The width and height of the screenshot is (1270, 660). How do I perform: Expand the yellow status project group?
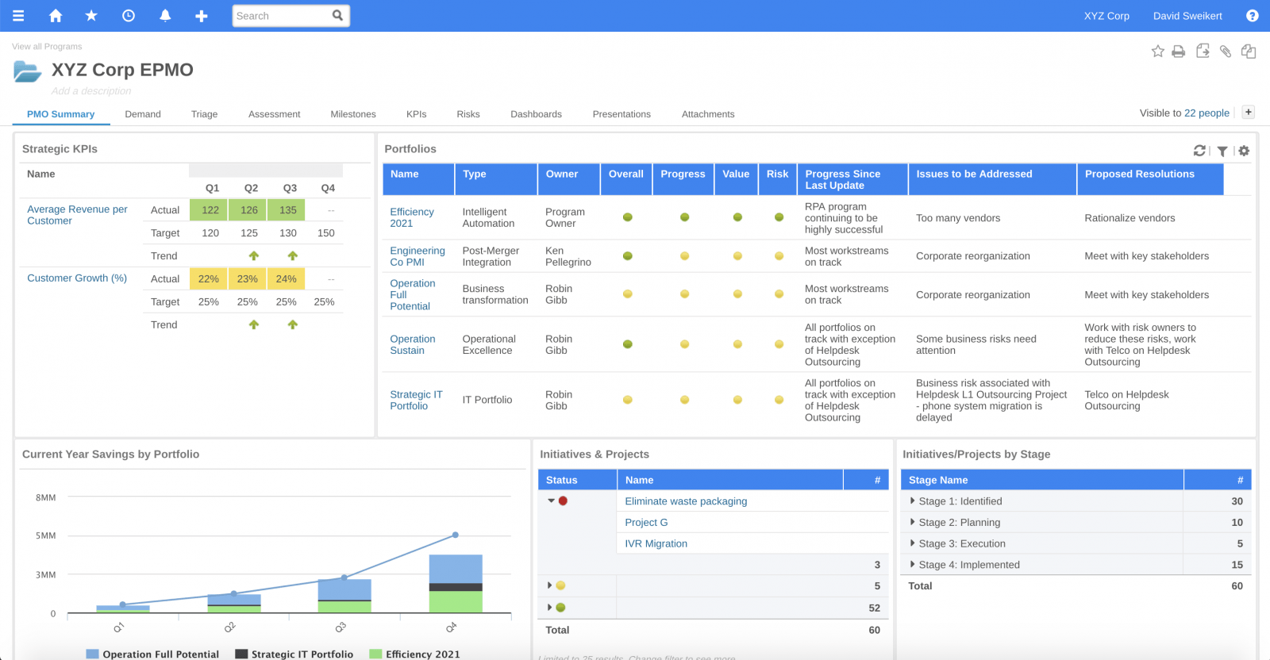pyautogui.click(x=549, y=585)
